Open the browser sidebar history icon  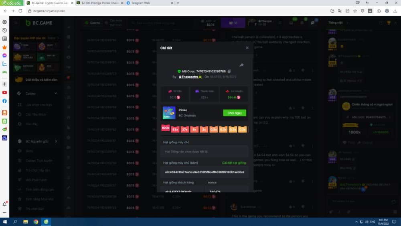click(4, 31)
